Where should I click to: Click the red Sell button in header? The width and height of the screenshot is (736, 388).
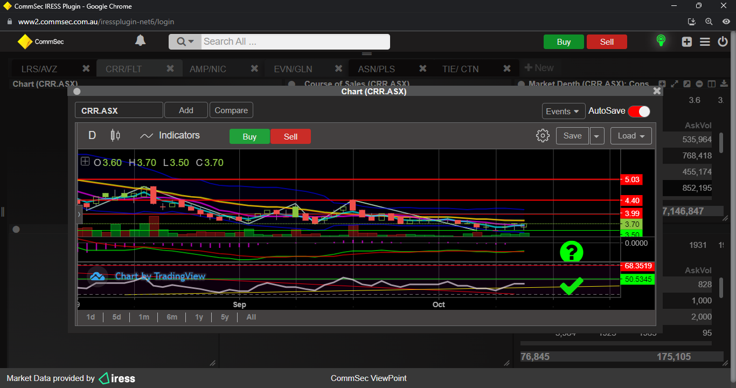[x=607, y=42]
